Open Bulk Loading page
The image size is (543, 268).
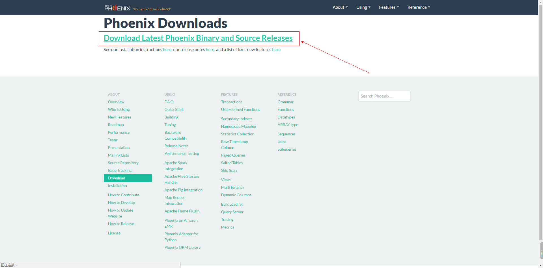tap(232, 204)
